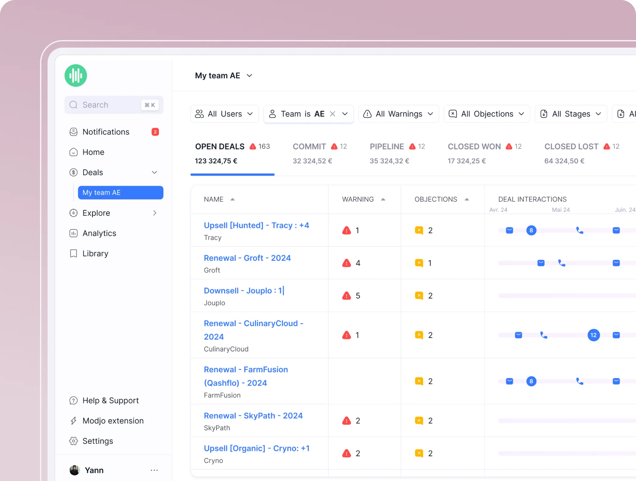Viewport: 636px width, 481px height.
Task: Remove the Team is AE filter
Action: coord(333,114)
